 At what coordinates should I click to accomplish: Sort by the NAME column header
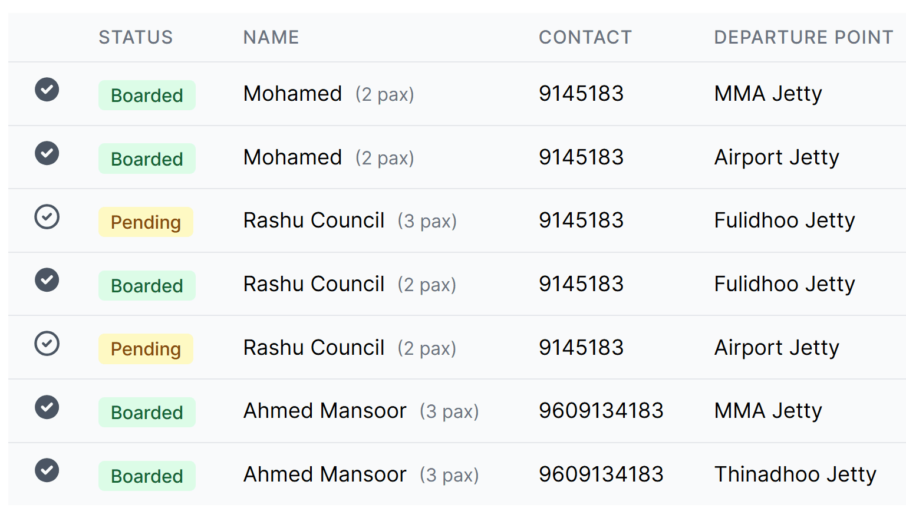pos(271,37)
